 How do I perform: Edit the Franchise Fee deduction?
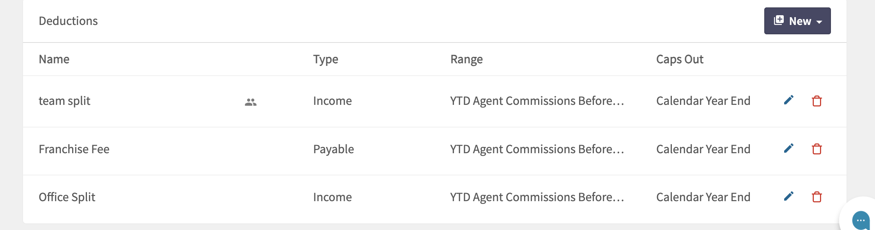point(788,148)
